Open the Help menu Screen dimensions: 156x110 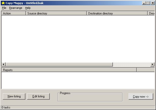(28, 8)
